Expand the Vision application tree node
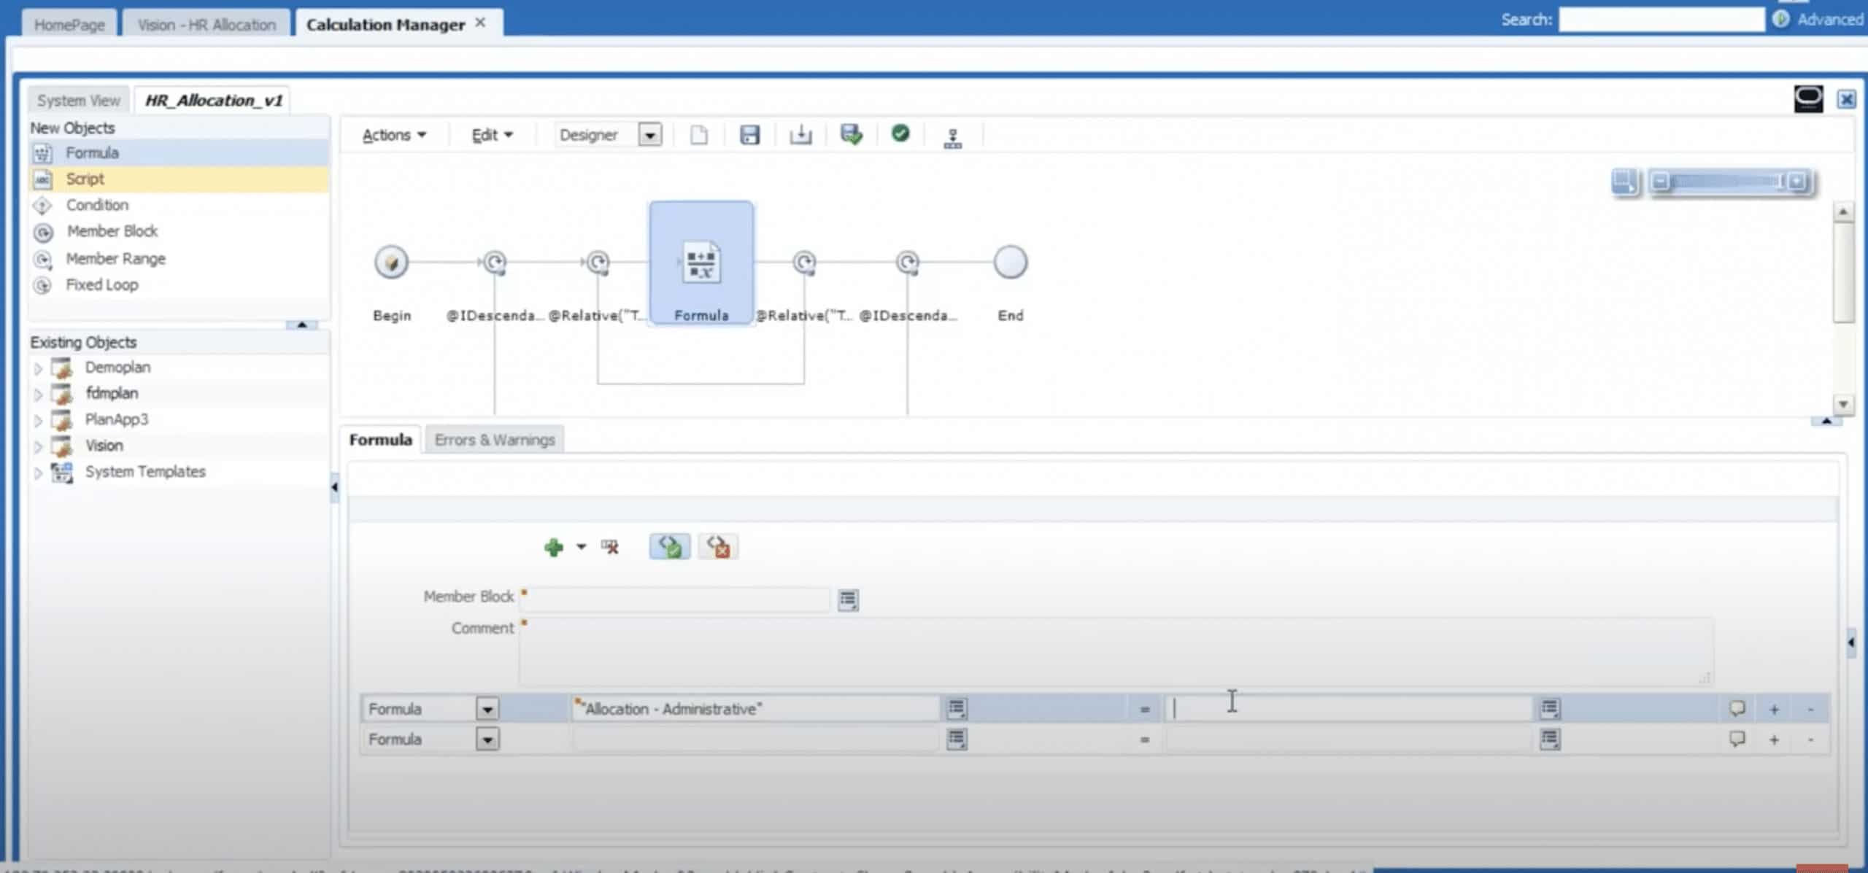Image resolution: width=1868 pixels, height=873 pixels. [x=38, y=446]
